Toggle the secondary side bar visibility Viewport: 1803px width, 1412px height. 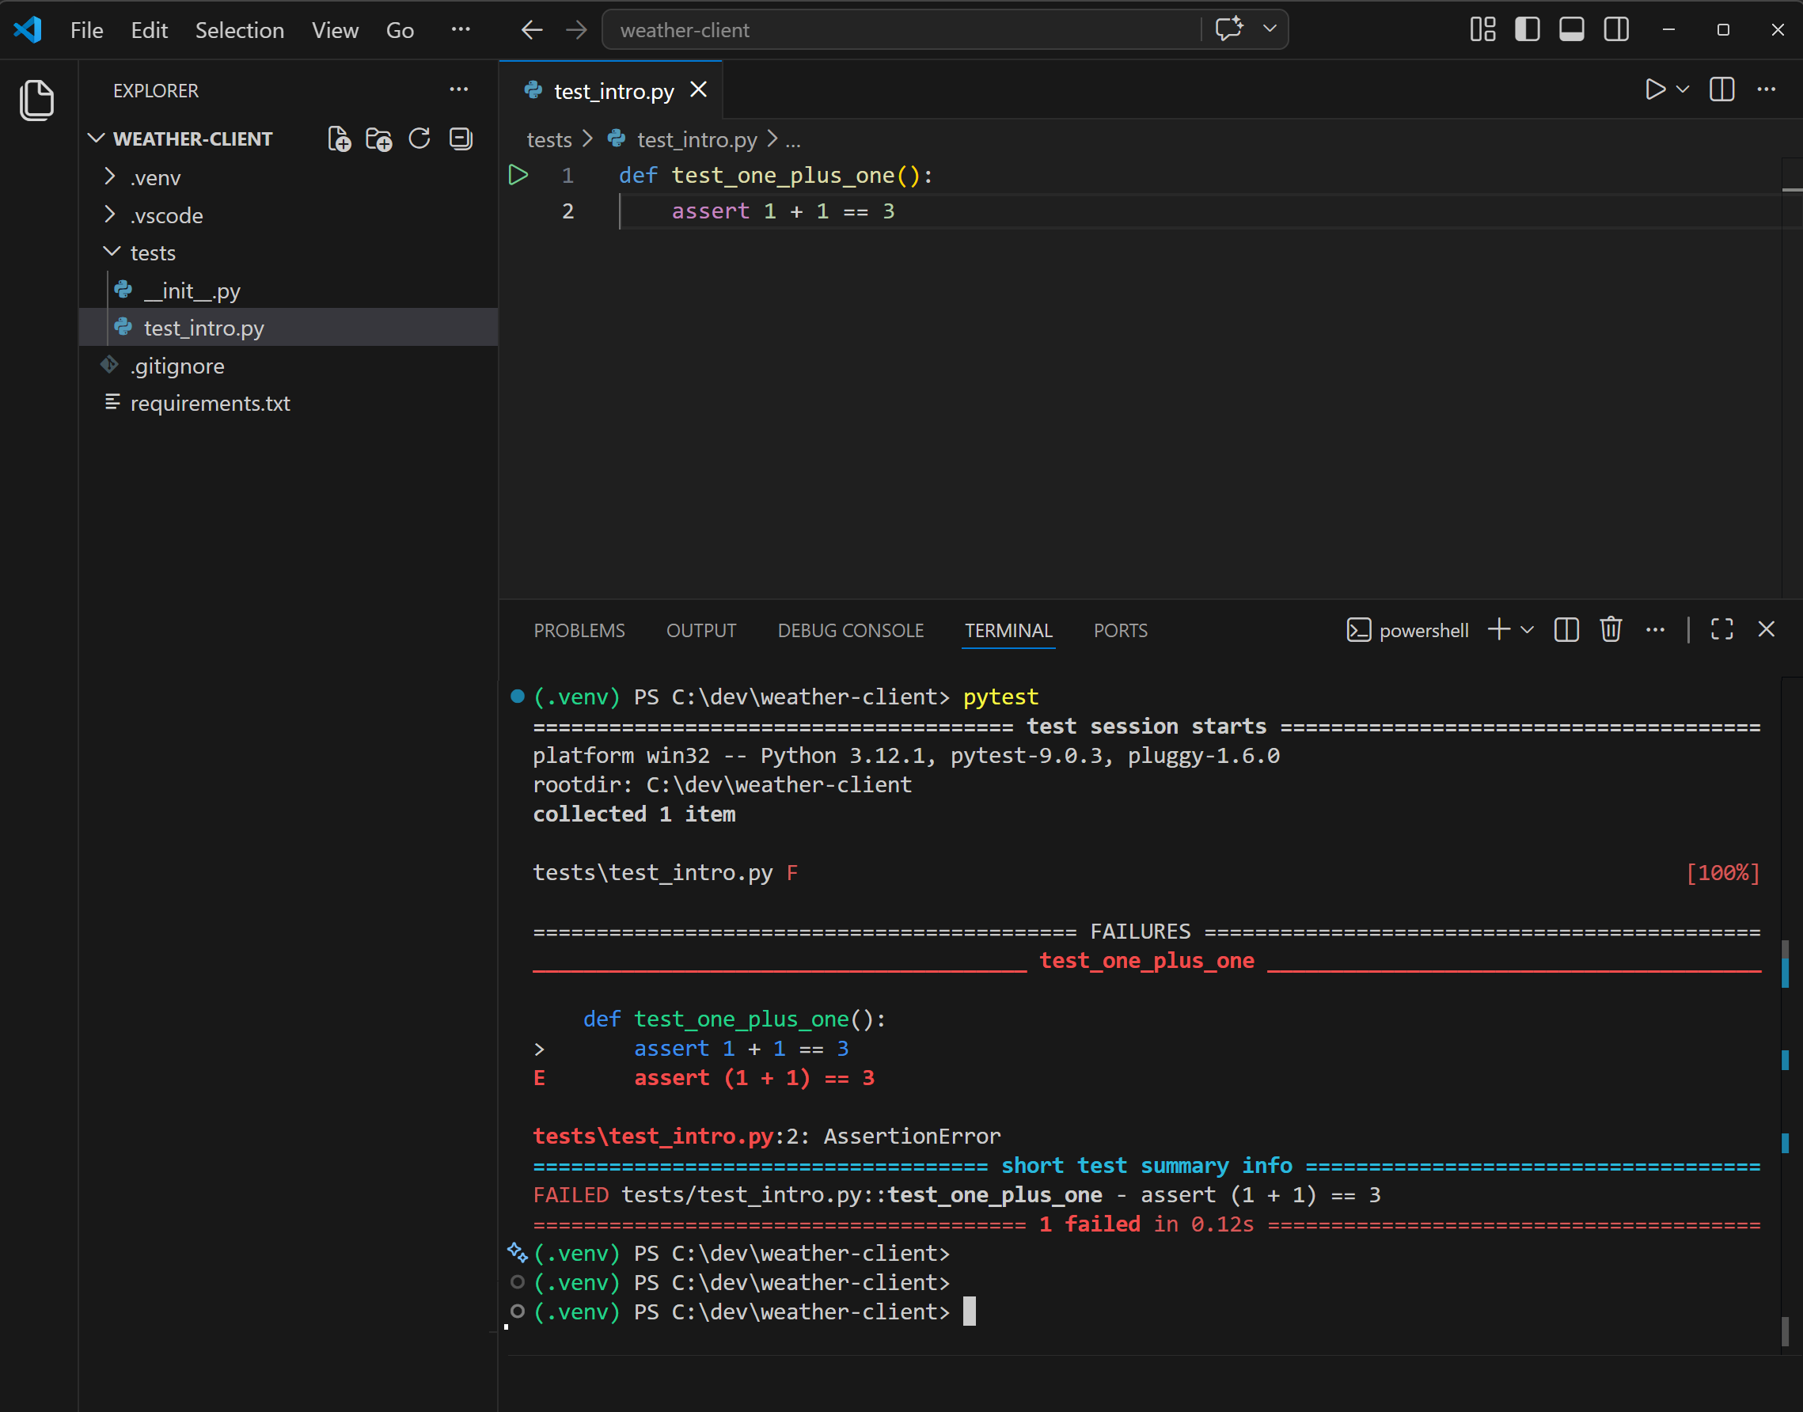click(x=1616, y=30)
